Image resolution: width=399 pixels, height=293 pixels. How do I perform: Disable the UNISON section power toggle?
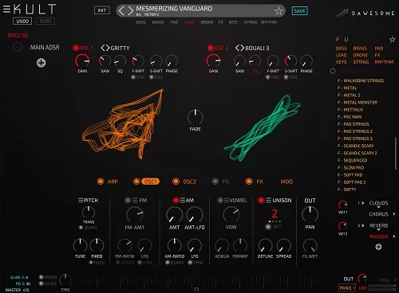[x=261, y=201]
